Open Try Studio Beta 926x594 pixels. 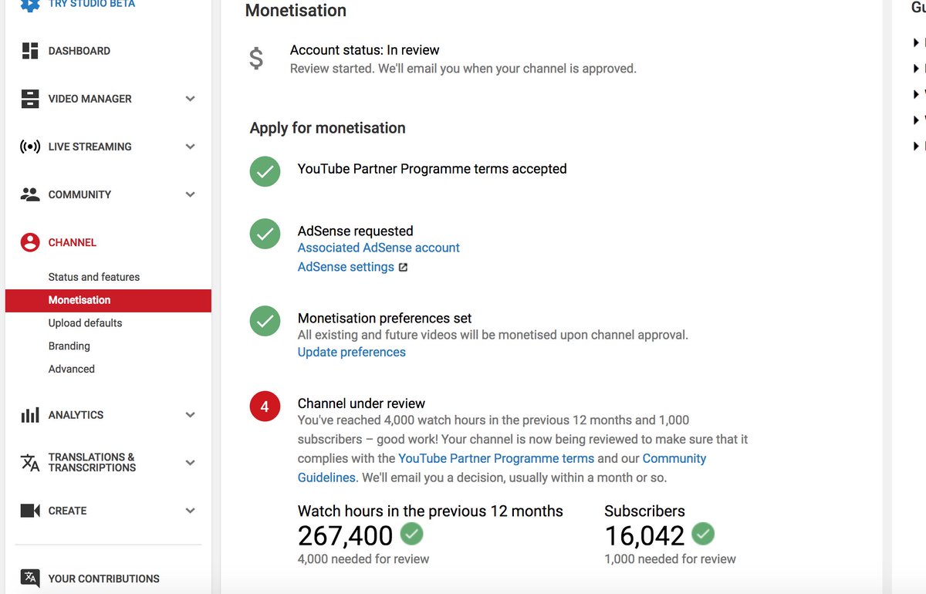tap(92, 5)
